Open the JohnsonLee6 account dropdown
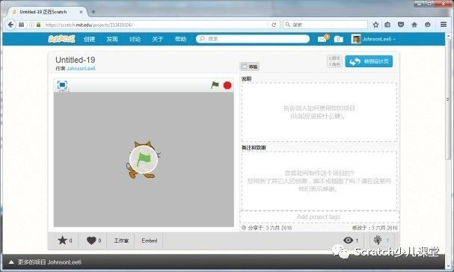This screenshot has height=272, width=454. tap(378, 39)
